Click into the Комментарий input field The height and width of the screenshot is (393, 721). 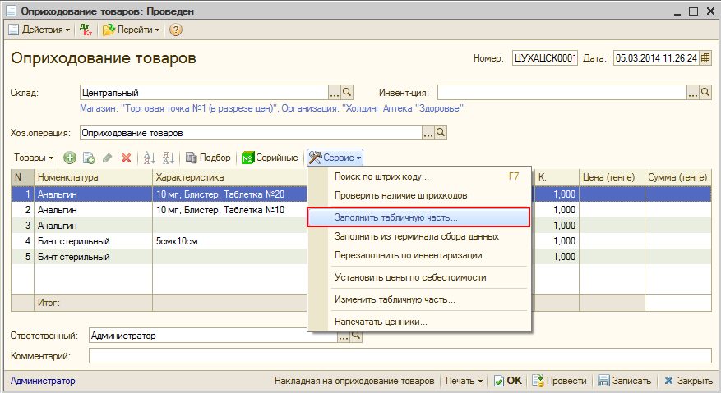[x=400, y=355]
